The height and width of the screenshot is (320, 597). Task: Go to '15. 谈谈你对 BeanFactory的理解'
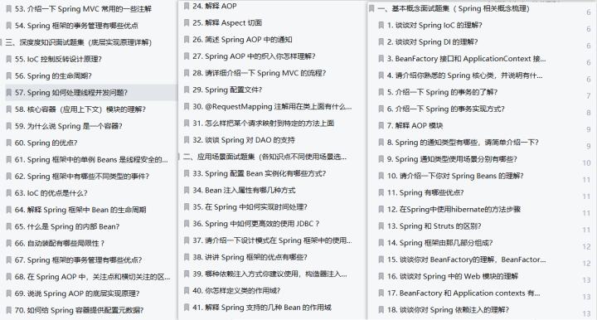tap(466, 259)
